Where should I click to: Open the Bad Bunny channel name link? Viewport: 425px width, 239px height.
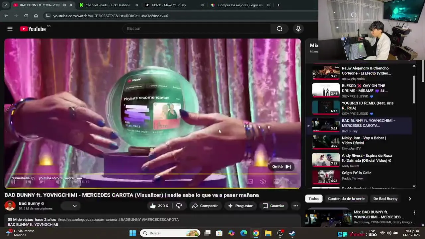(x=29, y=203)
